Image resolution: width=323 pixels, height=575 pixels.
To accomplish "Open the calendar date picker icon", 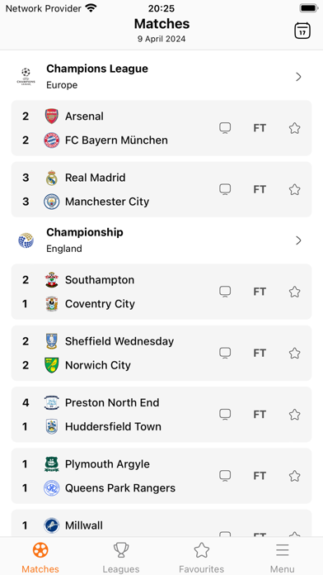I will coord(302,31).
